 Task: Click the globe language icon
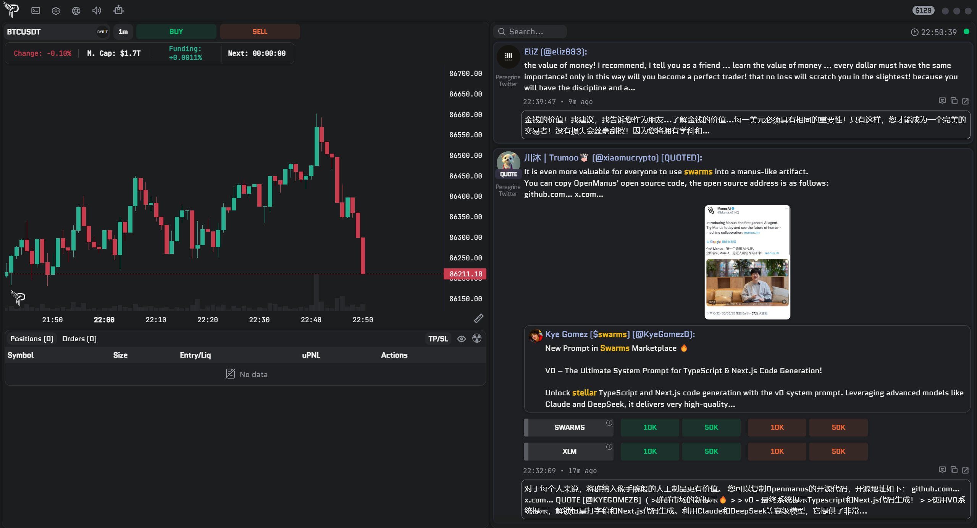coord(76,11)
